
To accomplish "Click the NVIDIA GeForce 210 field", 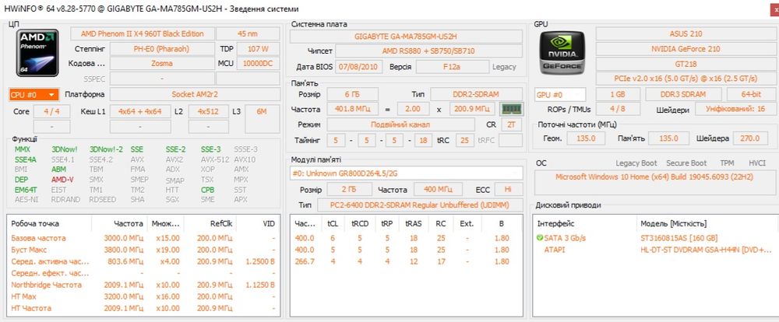I will (x=686, y=49).
